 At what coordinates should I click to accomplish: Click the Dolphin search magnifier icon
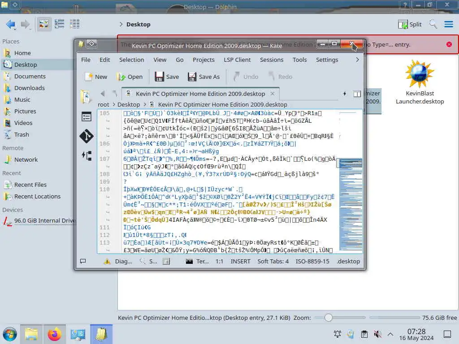(433, 24)
